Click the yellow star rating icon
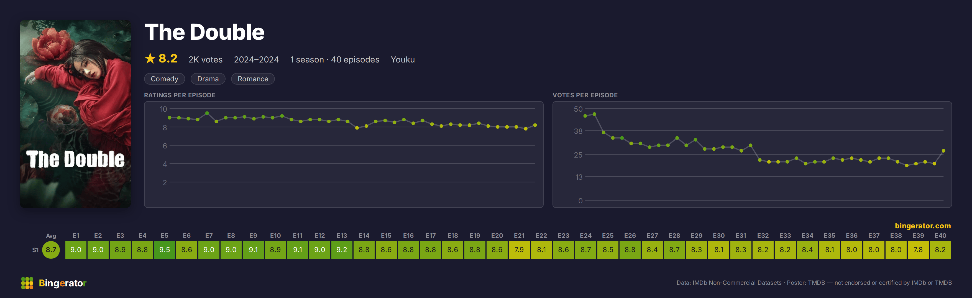Viewport: 972px width, 298px height. [x=150, y=58]
